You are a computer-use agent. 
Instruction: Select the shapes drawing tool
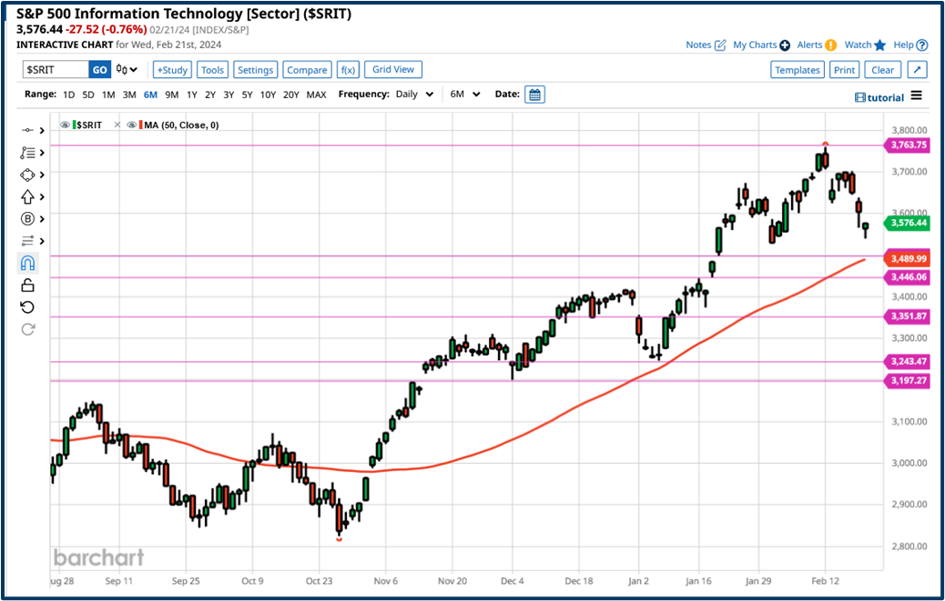click(27, 175)
